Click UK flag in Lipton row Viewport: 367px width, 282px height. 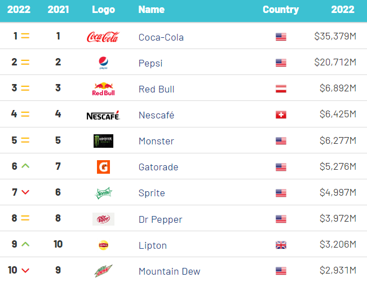[281, 245]
